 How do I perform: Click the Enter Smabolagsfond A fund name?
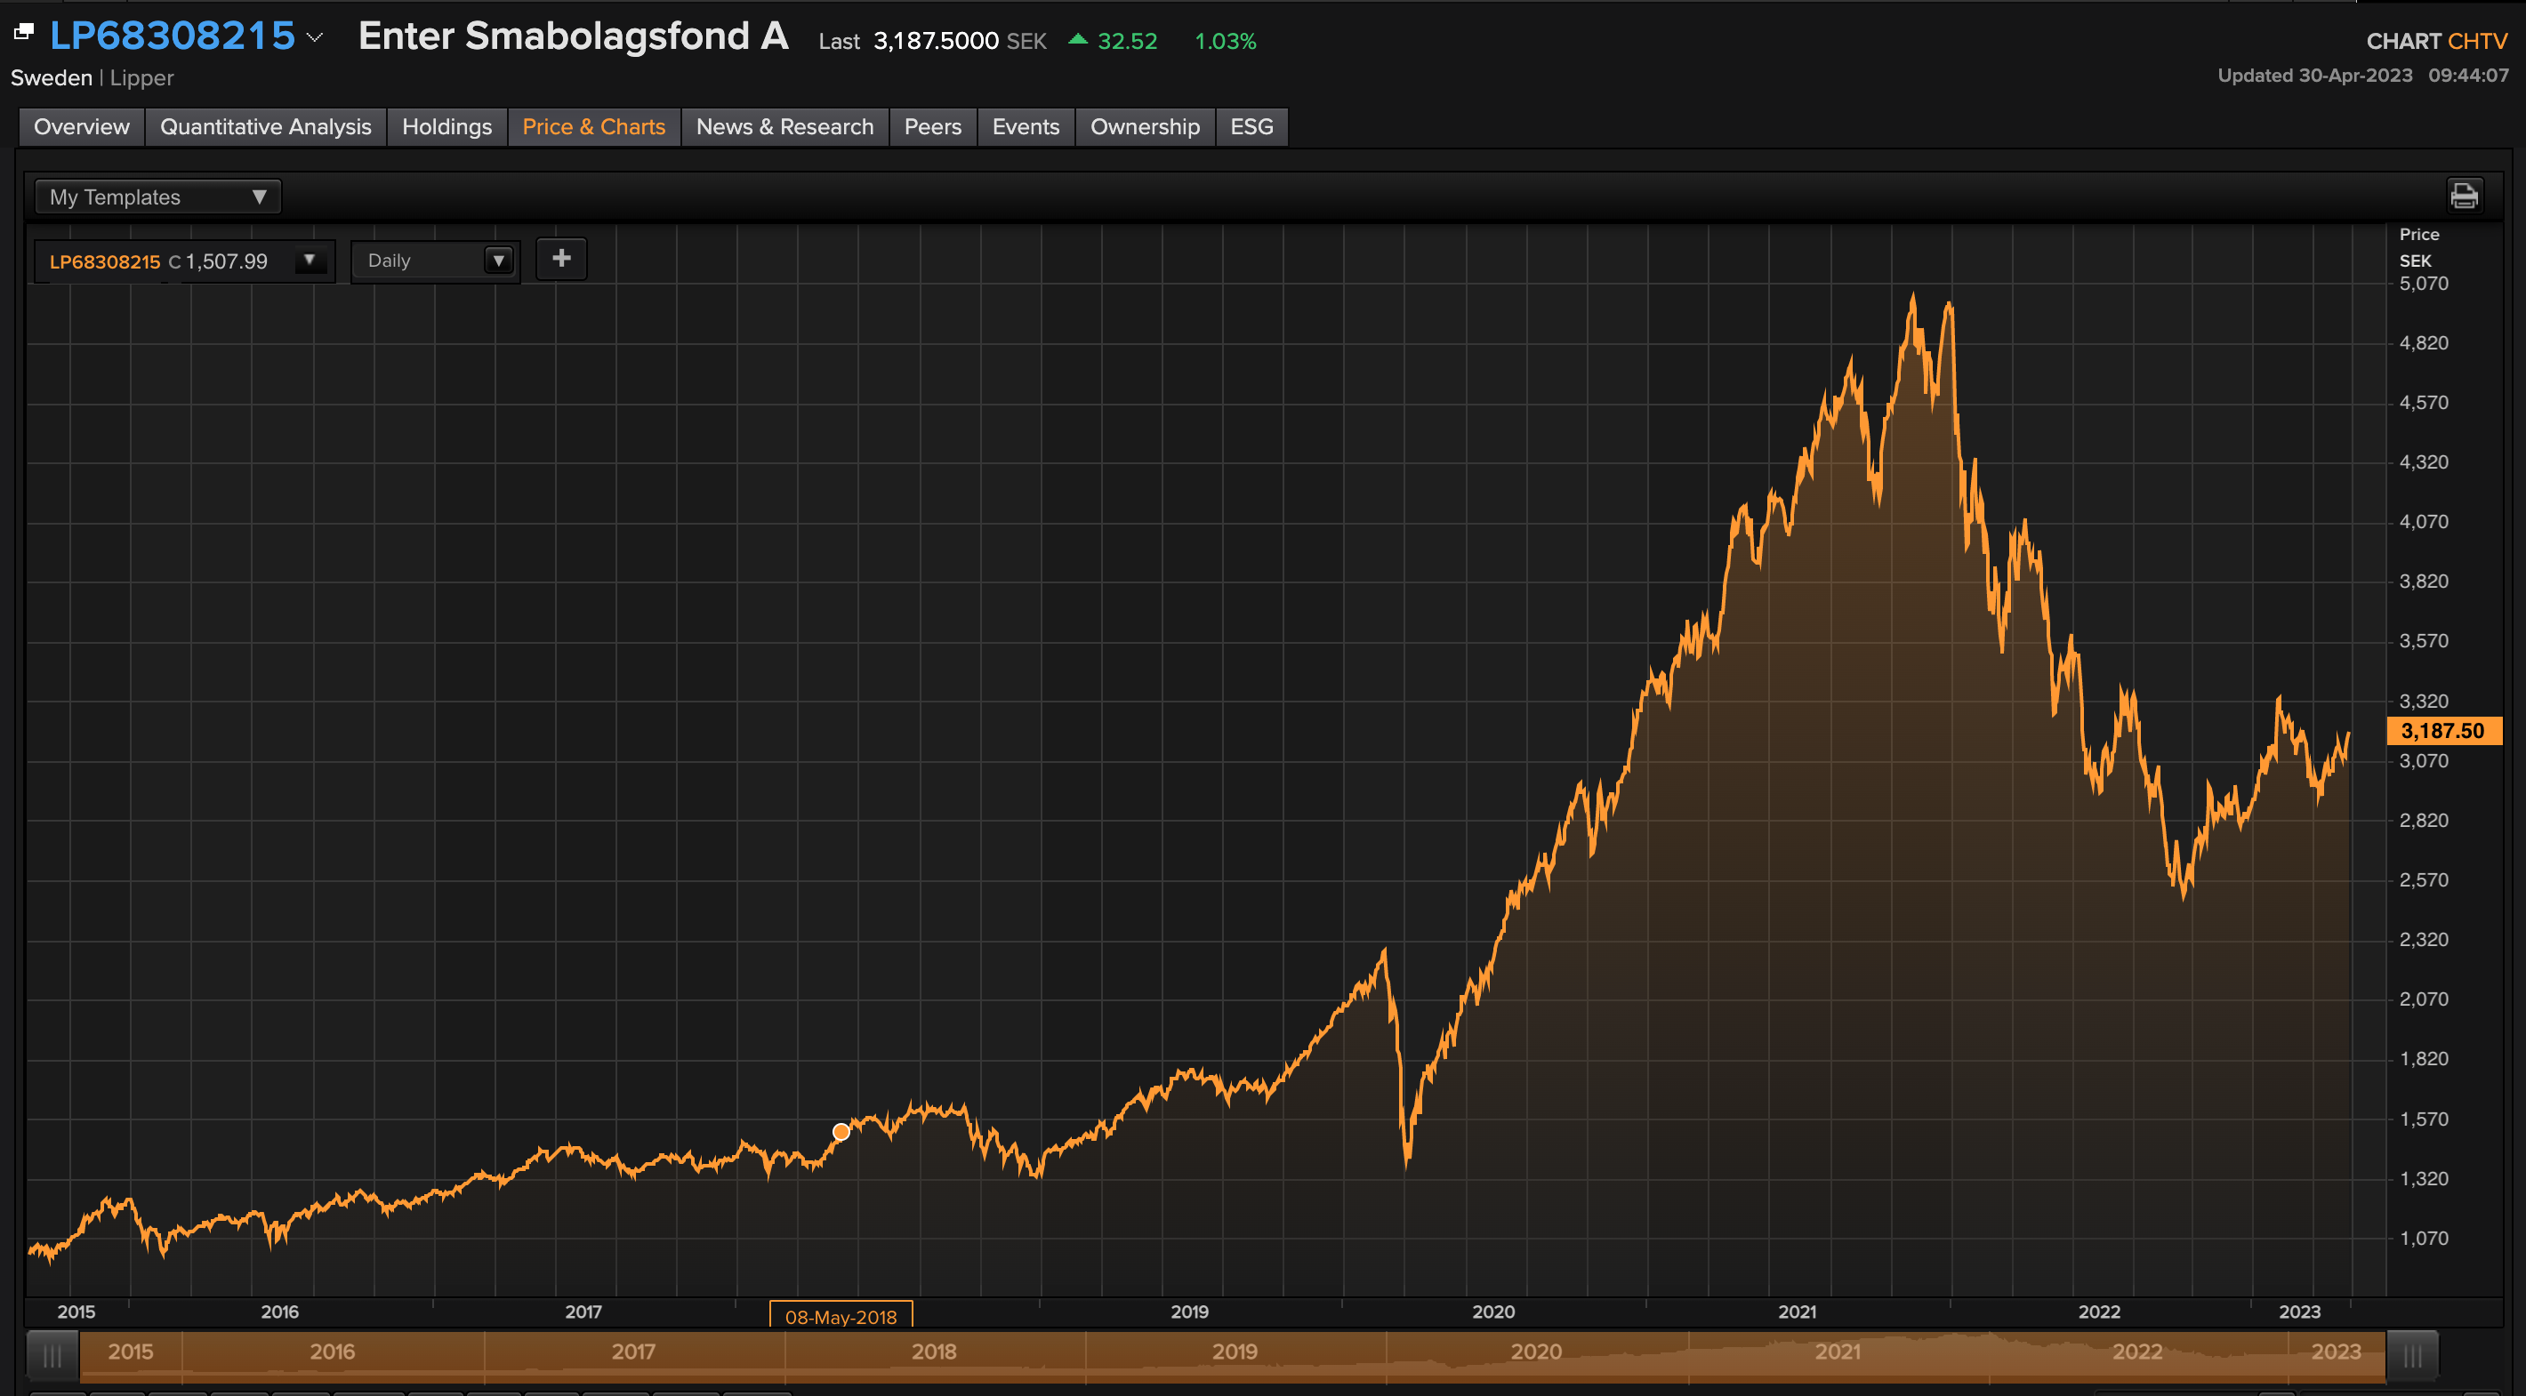click(x=574, y=37)
